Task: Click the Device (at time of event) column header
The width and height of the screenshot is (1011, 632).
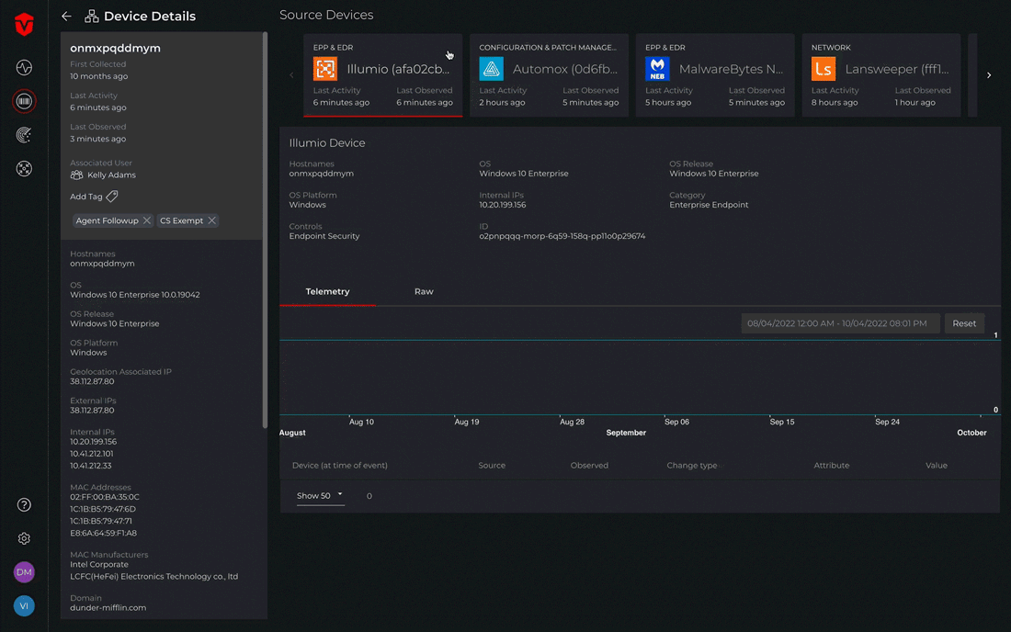Action: click(340, 465)
